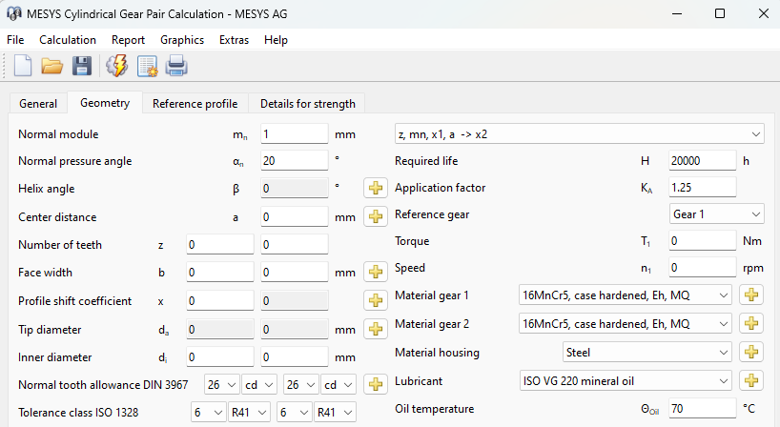The height and width of the screenshot is (427, 780).
Task: Click the plus button next to Material gear 1
Action: click(x=753, y=295)
